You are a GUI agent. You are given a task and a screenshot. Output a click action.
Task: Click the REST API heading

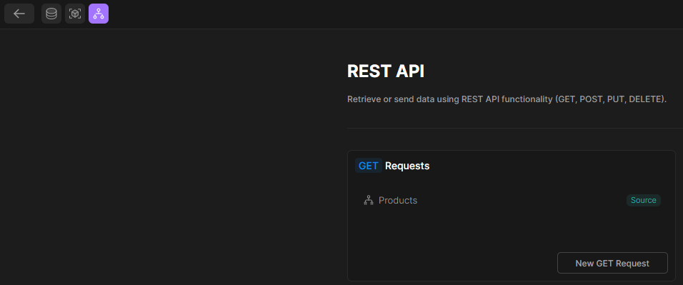pos(386,71)
